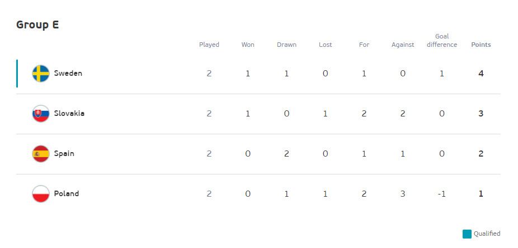Screen dimensions: 518x248
Task: Click Sweden's points value 4
Action: [x=481, y=74]
